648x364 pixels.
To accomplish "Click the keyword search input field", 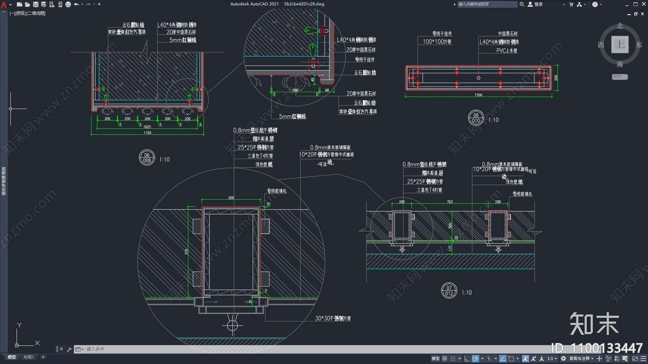I will point(487,4).
